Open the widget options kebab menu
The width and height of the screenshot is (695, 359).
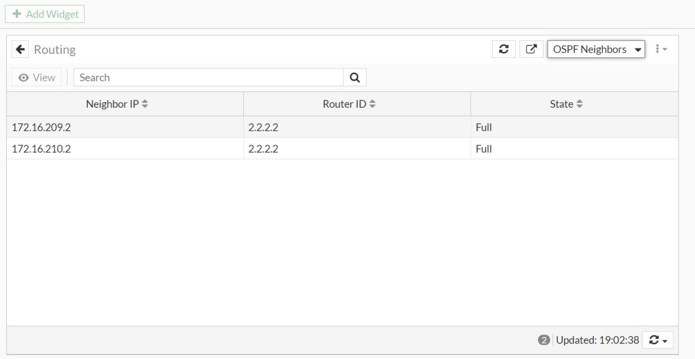click(661, 49)
